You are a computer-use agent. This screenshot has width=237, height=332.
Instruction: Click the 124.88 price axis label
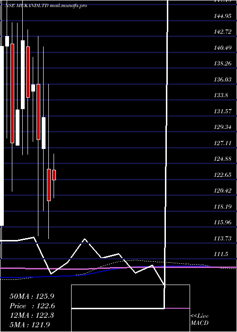click(x=223, y=159)
